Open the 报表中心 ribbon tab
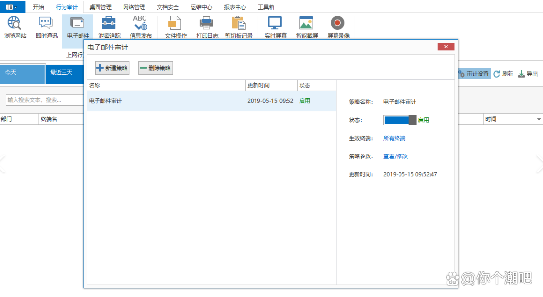 tap(235, 7)
